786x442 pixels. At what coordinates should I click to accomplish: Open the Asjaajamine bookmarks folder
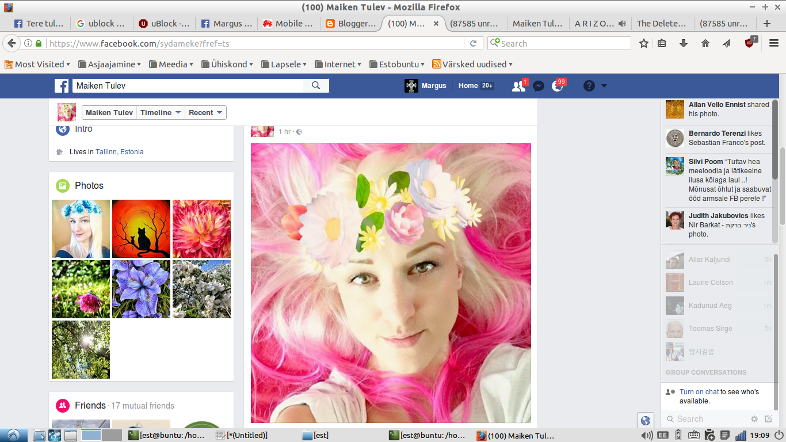[x=110, y=64]
